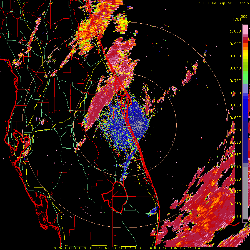Click the 0.253 scale value

pyautogui.click(x=235, y=204)
